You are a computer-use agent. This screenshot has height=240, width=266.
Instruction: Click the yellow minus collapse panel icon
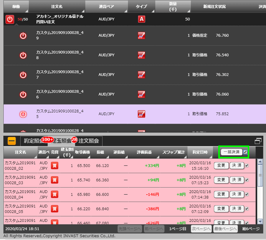tap(12, 141)
